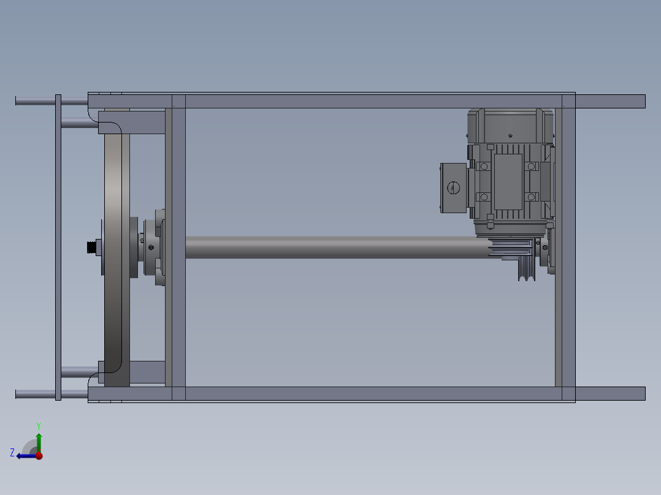Select the black threaded shaft end
Screen dimensions: 661x495
[91, 247]
